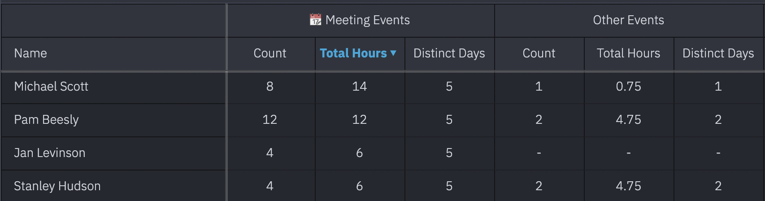
Task: Select the Other Events group header
Action: 629,21
